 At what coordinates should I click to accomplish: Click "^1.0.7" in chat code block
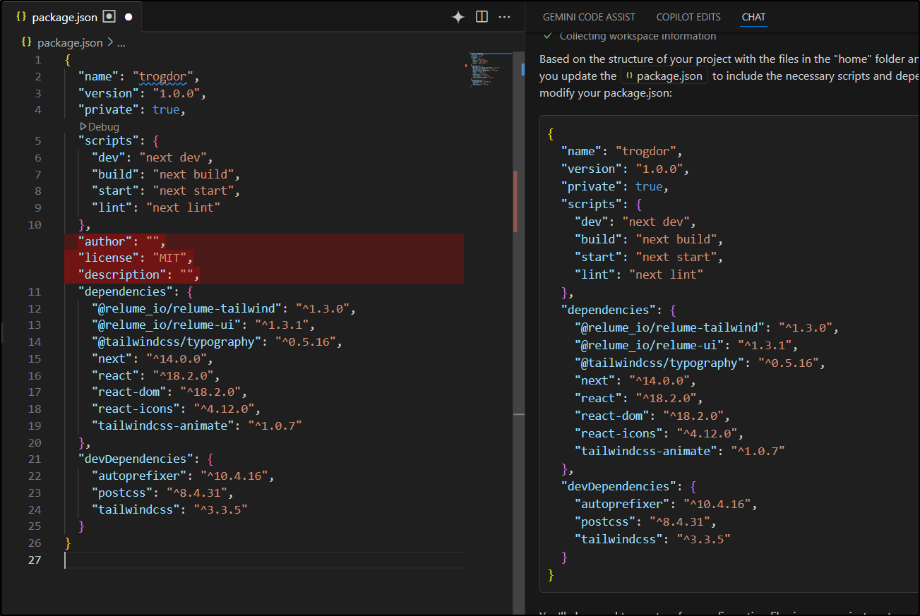point(758,451)
